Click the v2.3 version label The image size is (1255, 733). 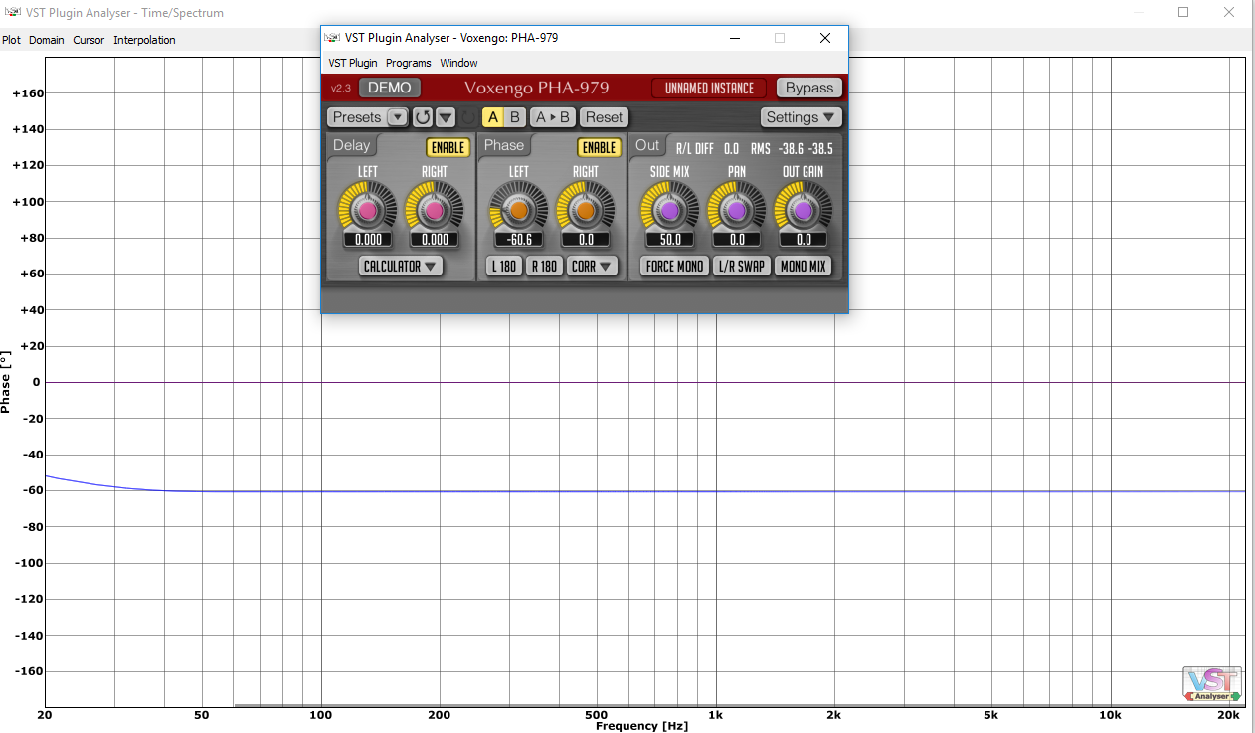(341, 88)
